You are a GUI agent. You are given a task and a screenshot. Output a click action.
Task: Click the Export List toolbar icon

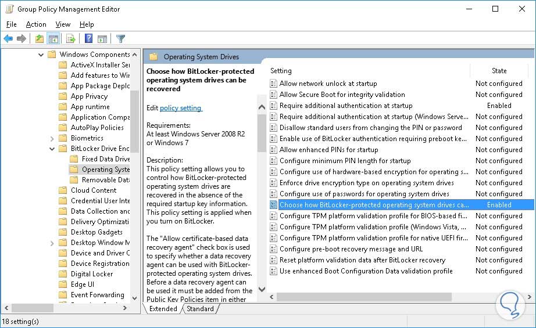point(70,38)
